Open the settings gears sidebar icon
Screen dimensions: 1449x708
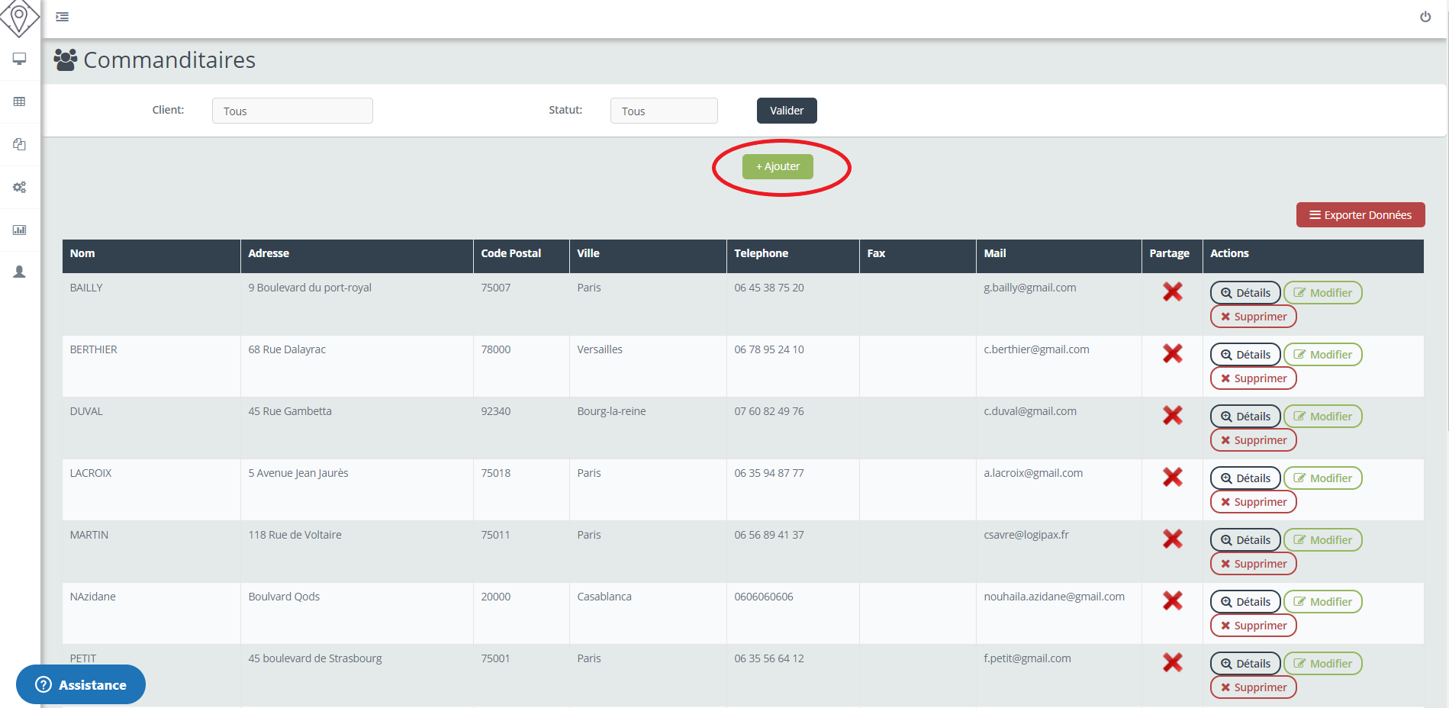click(x=20, y=187)
